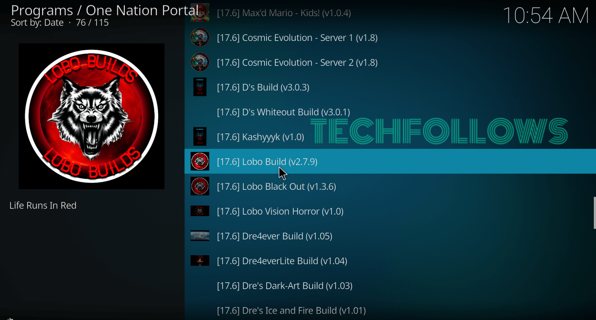The height and width of the screenshot is (320, 596).
Task: Click the large Lobo Builds artwork
Action: (x=92, y=116)
